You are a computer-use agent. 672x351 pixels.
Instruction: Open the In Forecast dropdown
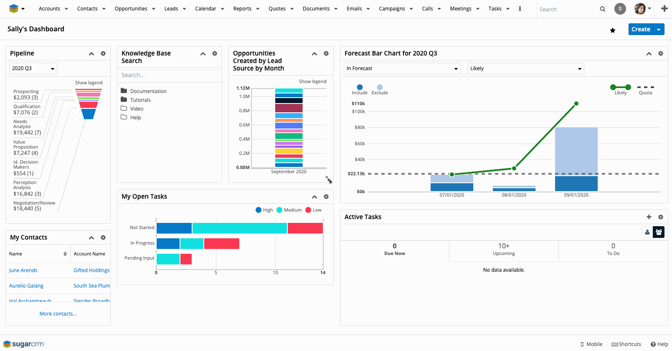[x=402, y=68]
